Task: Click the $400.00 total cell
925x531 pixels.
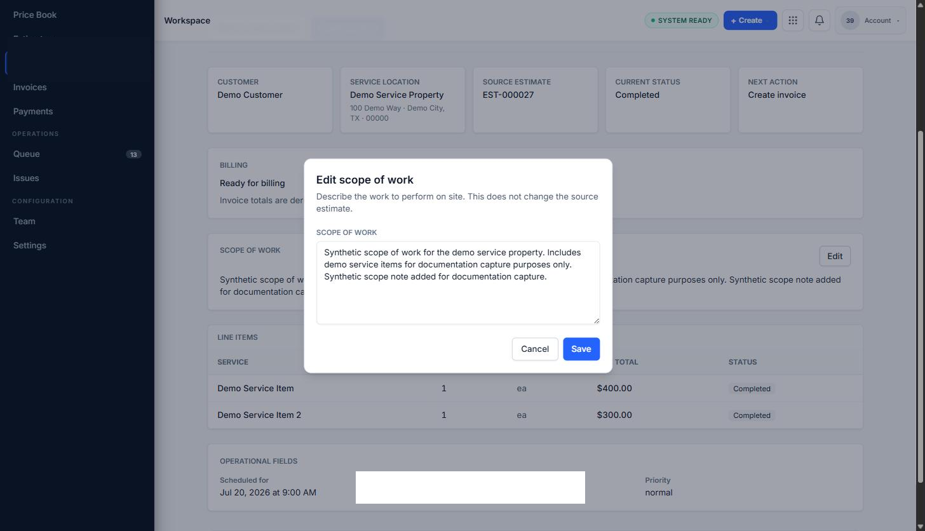Action: coord(614,388)
